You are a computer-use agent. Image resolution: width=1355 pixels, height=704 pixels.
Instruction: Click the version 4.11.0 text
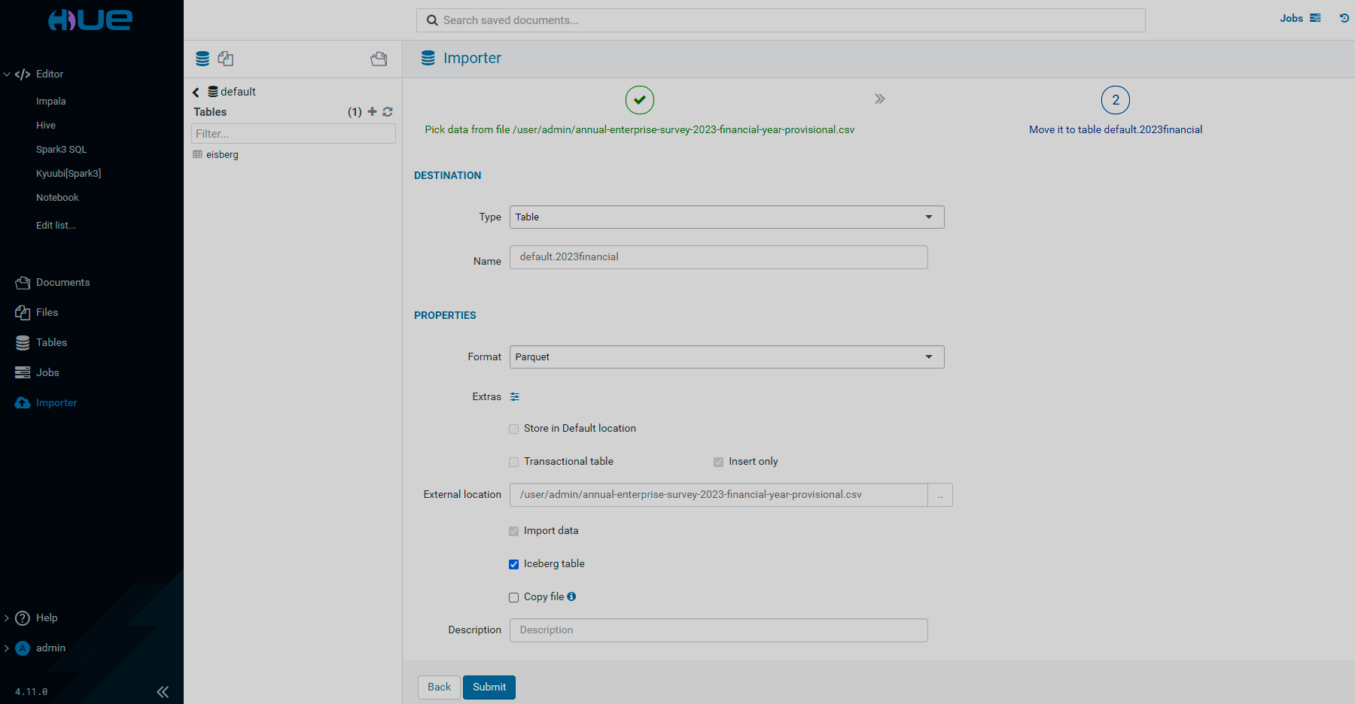click(x=32, y=692)
